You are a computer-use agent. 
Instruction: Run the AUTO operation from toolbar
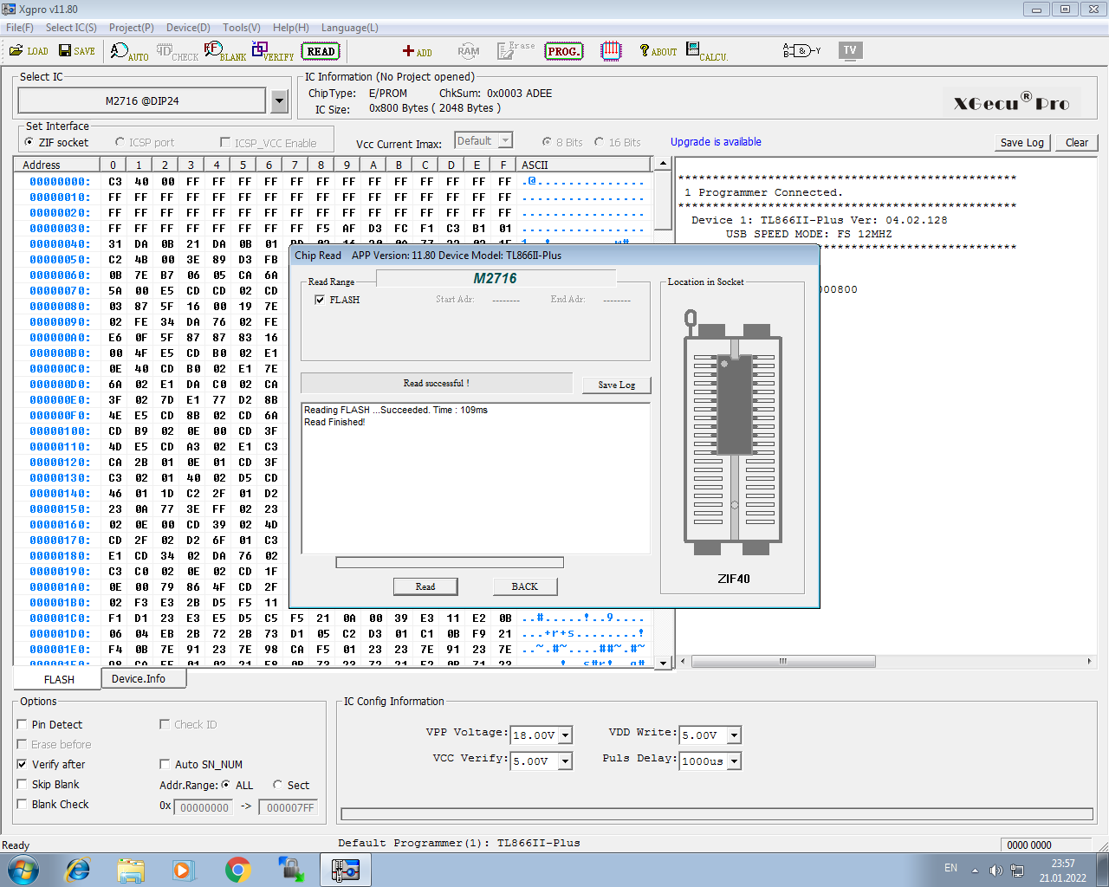pyautogui.click(x=129, y=52)
